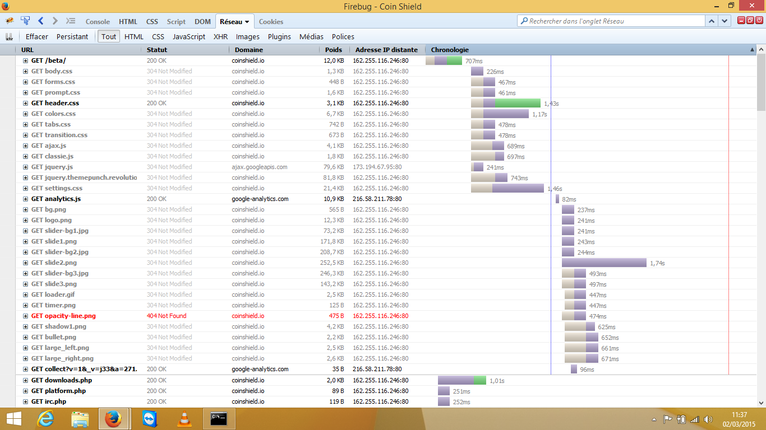The height and width of the screenshot is (430, 766).
Task: Switch to the Script tab
Action: (x=176, y=22)
